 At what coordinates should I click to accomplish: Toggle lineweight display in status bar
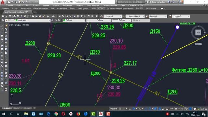(x=155, y=109)
